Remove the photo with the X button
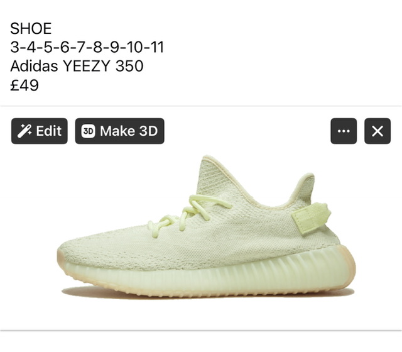The image size is (402, 352). 378,131
